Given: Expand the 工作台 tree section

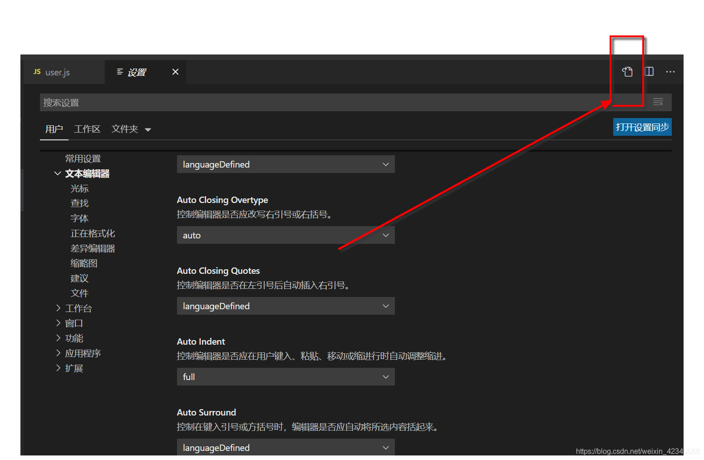Looking at the screenshot, I should (58, 308).
